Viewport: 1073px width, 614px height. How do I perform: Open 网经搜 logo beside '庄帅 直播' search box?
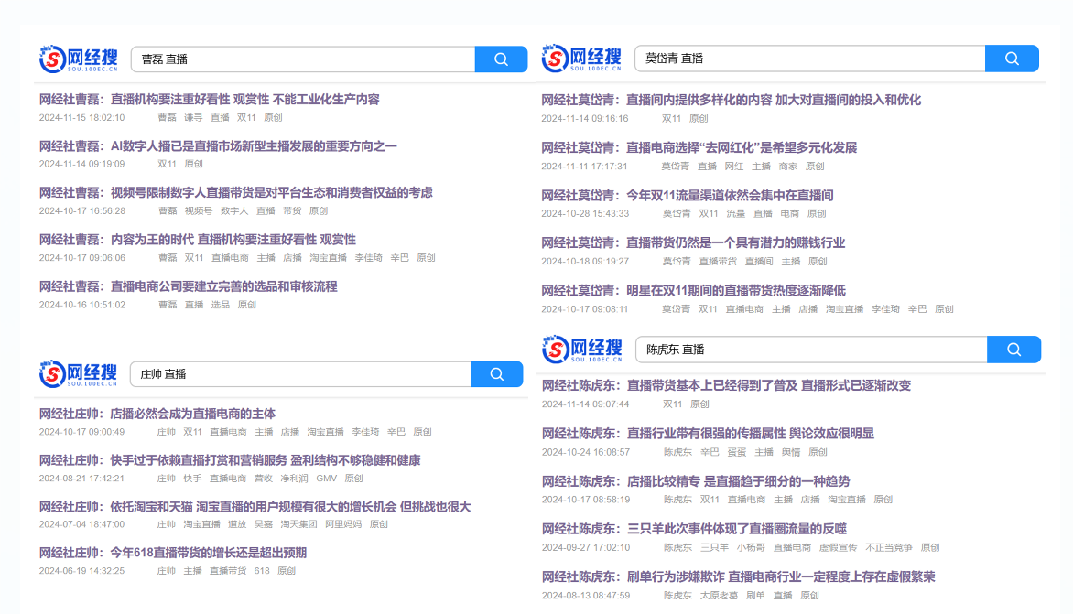click(78, 373)
